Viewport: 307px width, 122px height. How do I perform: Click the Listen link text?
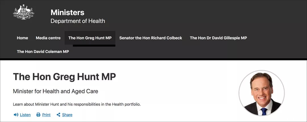pyautogui.click(x=25, y=115)
